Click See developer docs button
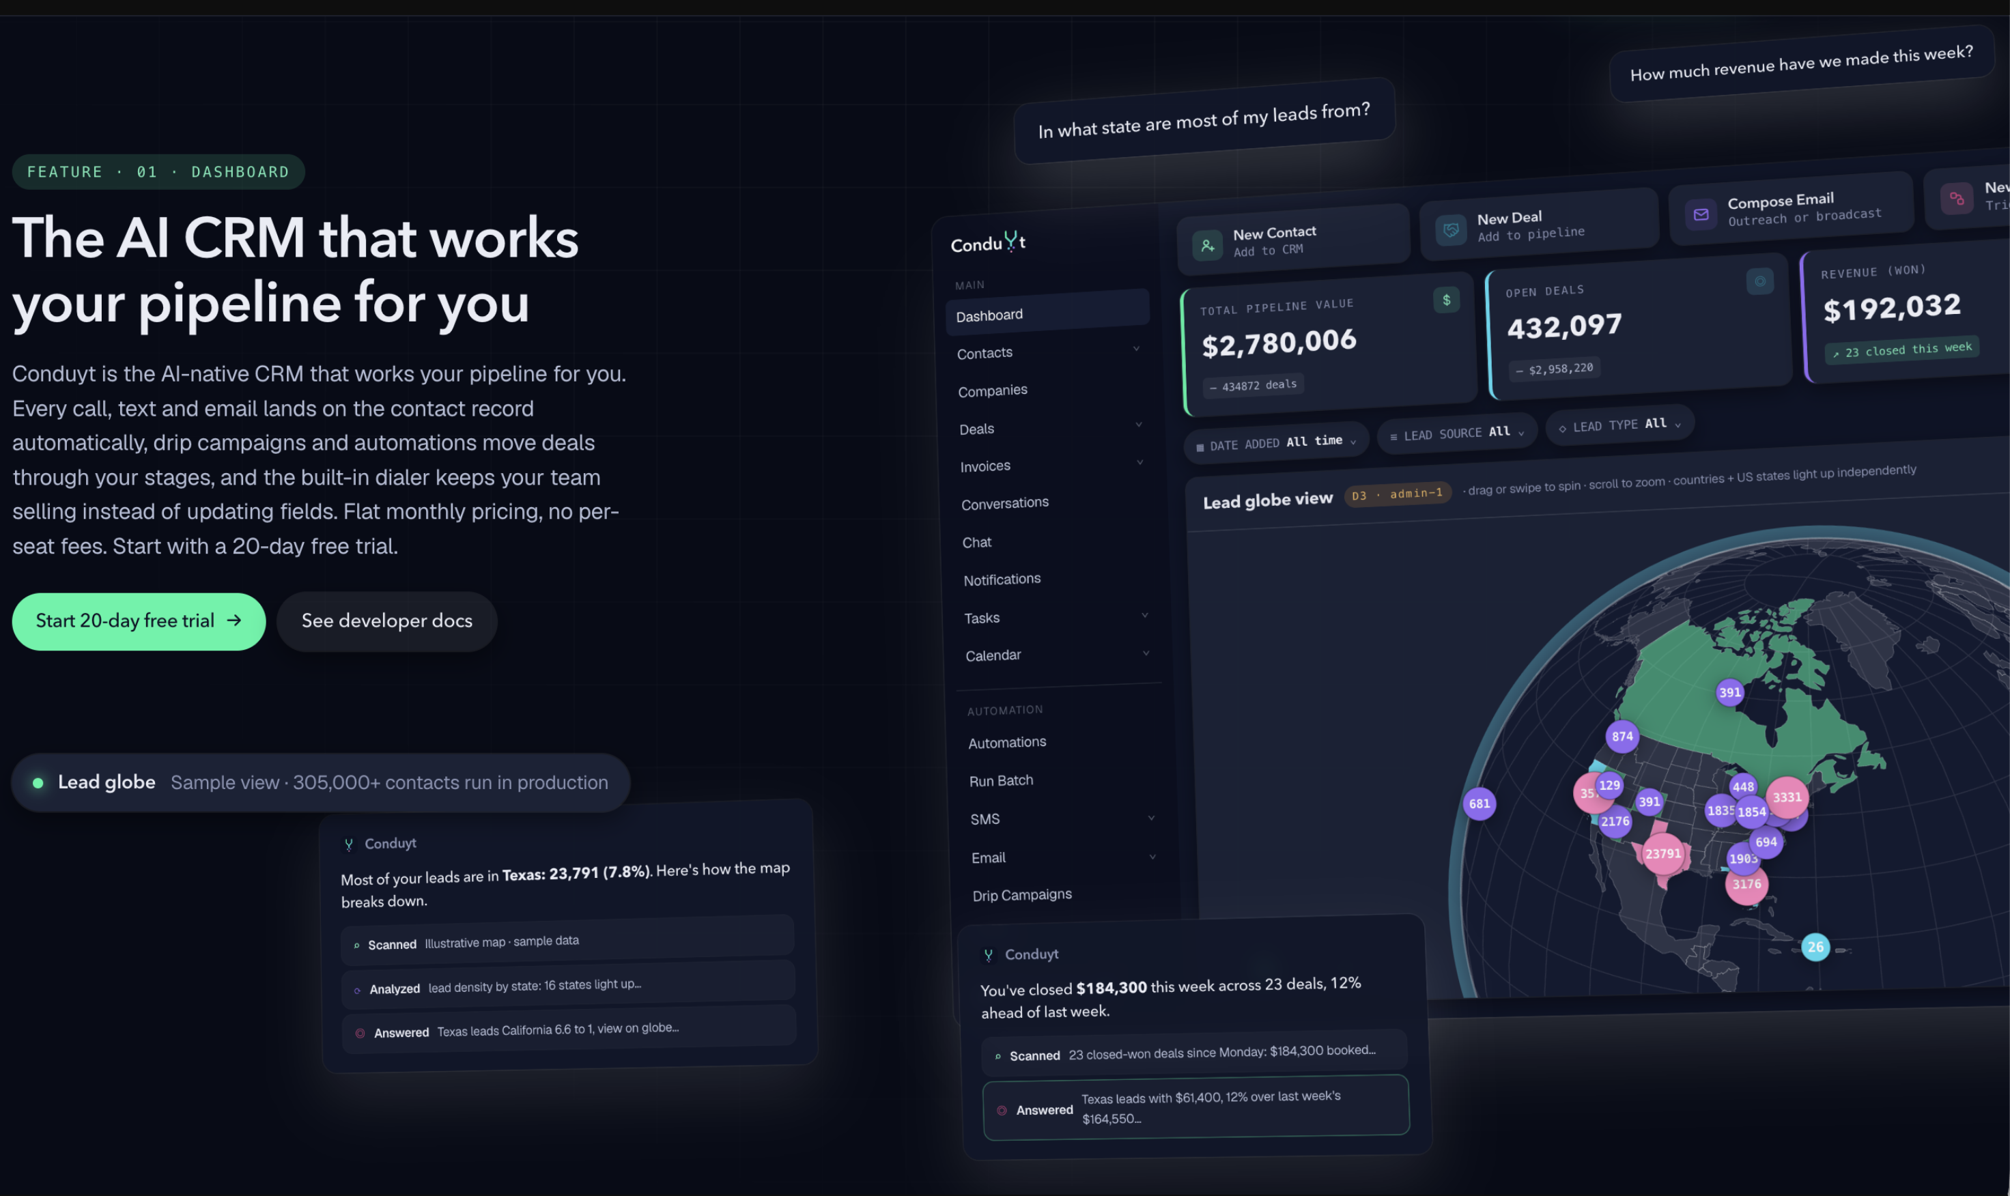Image resolution: width=2010 pixels, height=1196 pixels. click(387, 621)
